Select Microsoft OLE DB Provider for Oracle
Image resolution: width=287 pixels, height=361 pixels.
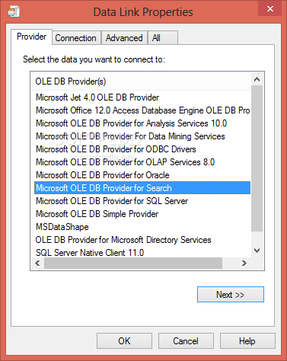(103, 175)
